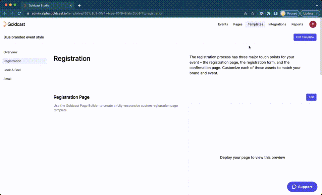Bookmark page with star icon
The image size is (322, 195).
point(253,13)
